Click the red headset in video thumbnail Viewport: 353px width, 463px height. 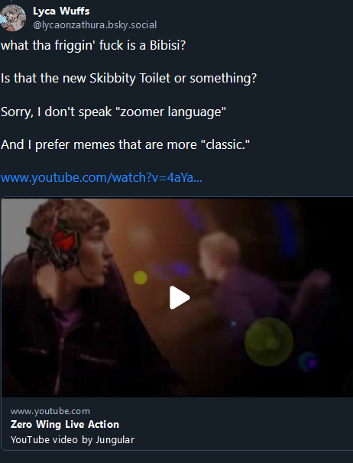64,242
